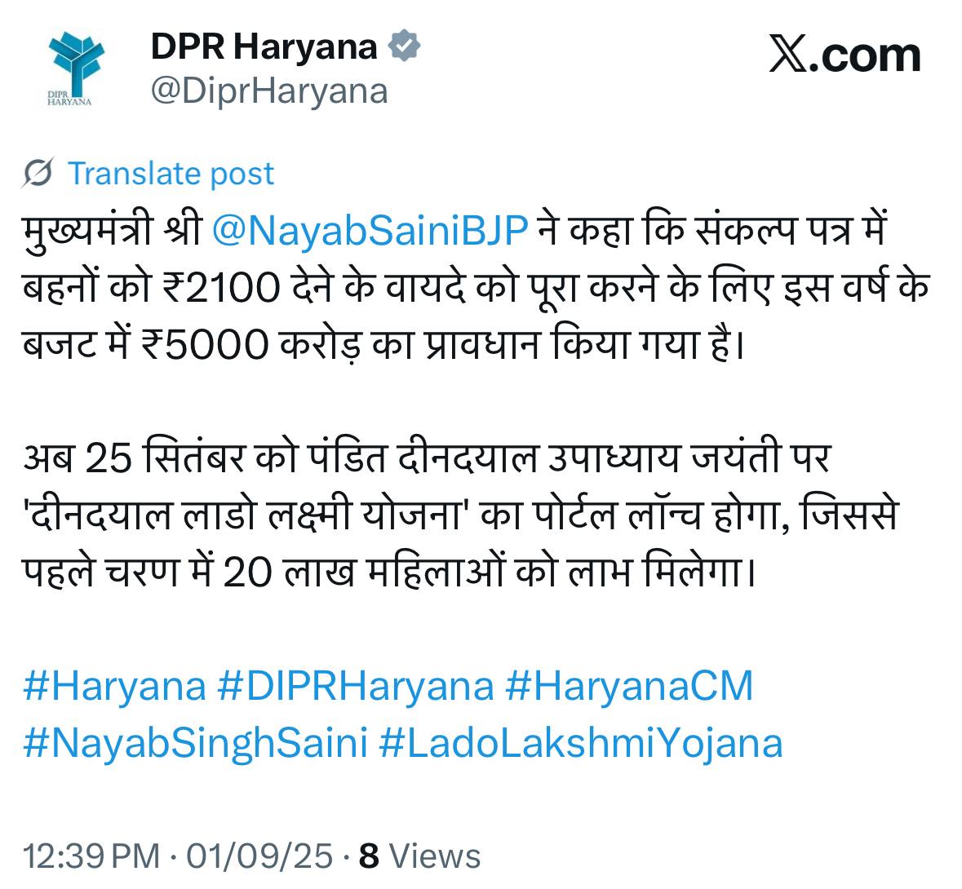This screenshot has width=962, height=889.
Task: Open the #DIPRHaryana hashtag
Action: [355, 686]
